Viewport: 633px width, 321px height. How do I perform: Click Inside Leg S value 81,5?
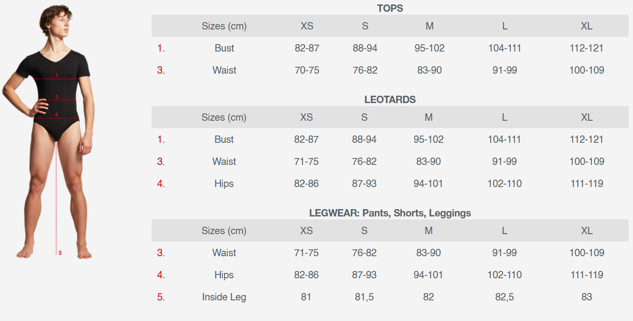point(365,297)
